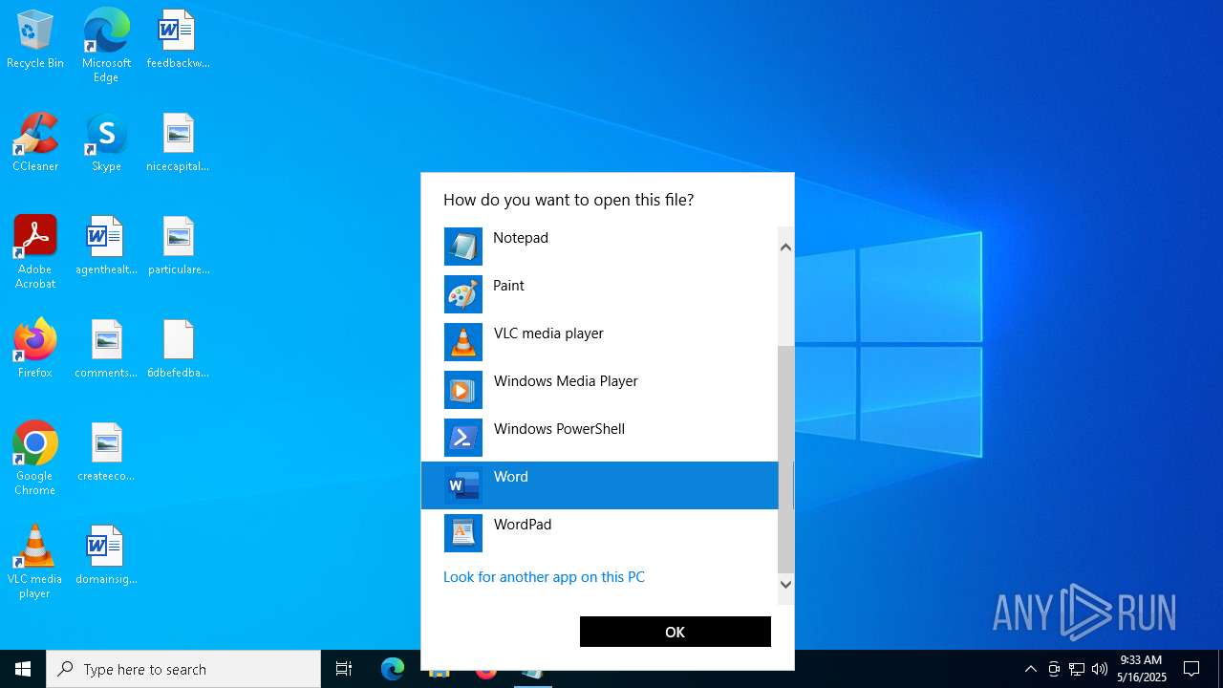Open Microsoft Edge from the taskbar
The image size is (1223, 688).
393,669
